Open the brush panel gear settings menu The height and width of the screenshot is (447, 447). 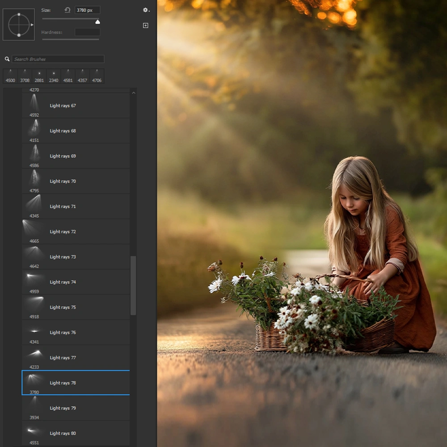146,10
